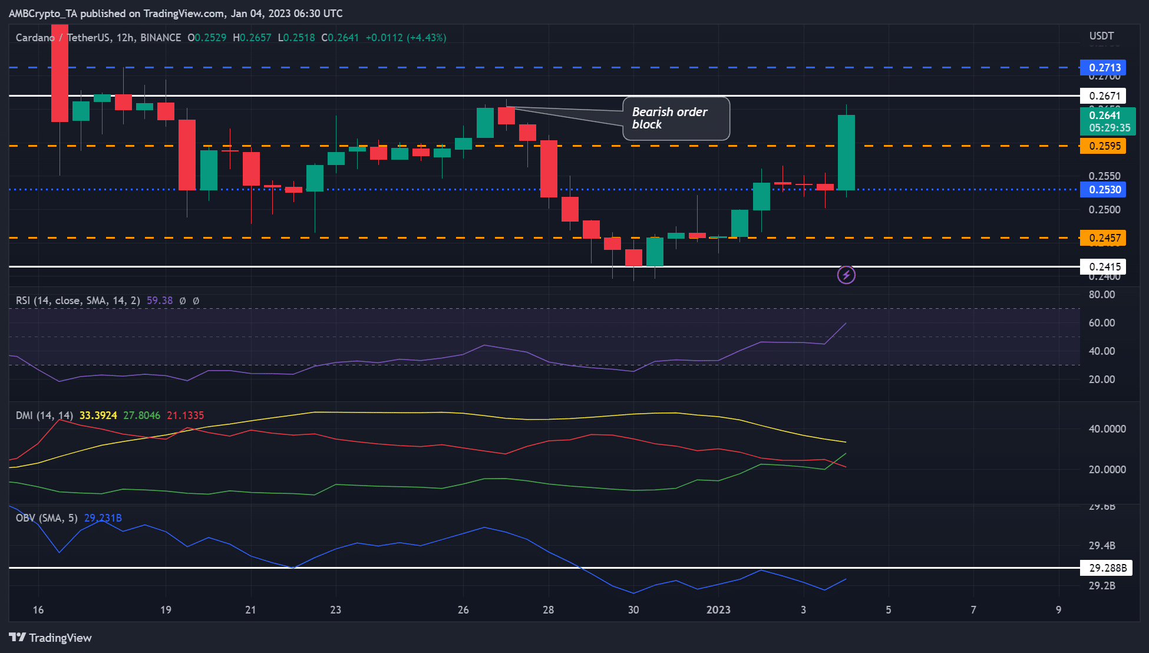Click the 60.00 RSI axis label
1149x653 pixels.
click(1102, 323)
